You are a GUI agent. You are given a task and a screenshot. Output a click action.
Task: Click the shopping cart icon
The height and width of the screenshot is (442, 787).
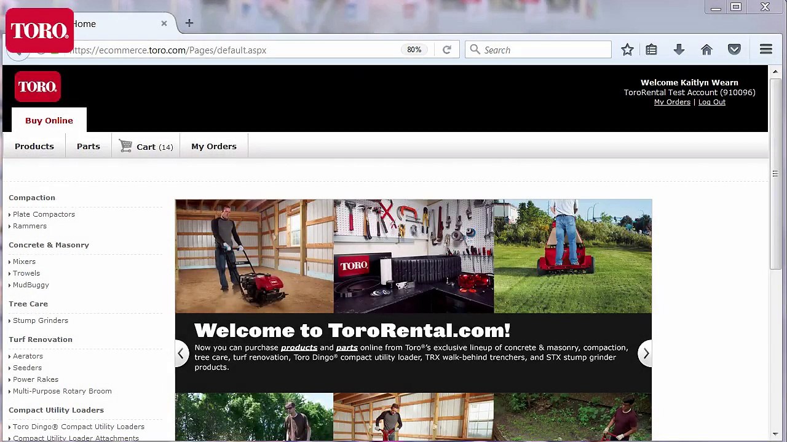(x=125, y=146)
